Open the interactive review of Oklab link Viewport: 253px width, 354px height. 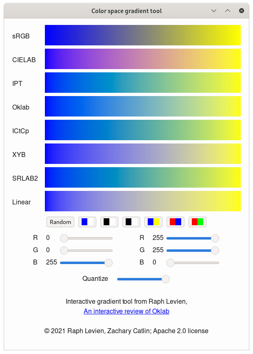pos(126,311)
